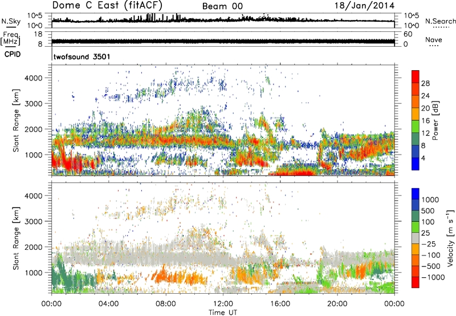Click the "2000" range tick in the Velocity panel
Image resolution: width=456 pixels, height=316 pixels.
point(33,247)
